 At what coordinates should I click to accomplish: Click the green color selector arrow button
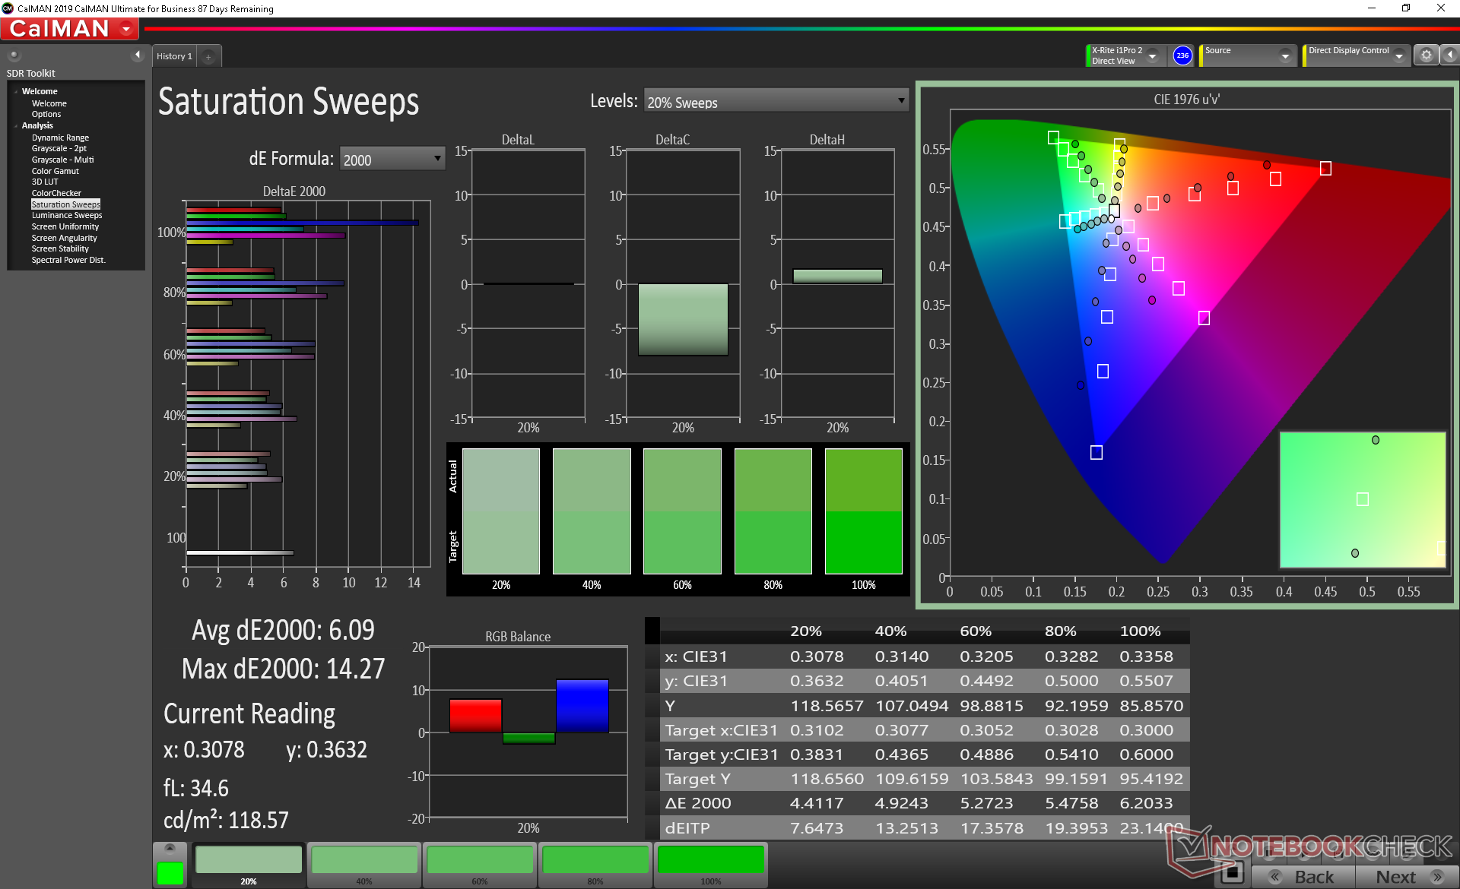click(x=170, y=848)
